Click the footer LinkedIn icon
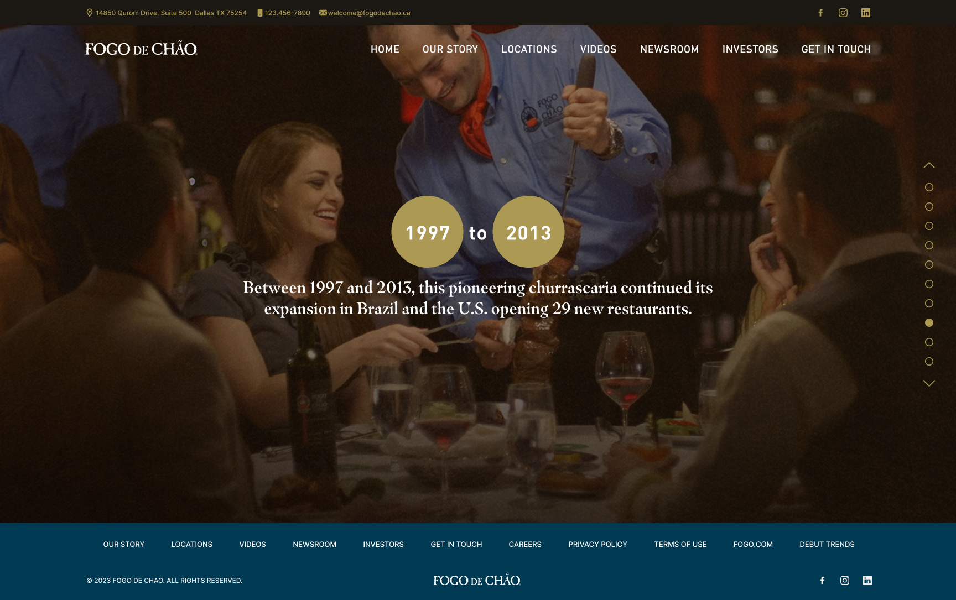The image size is (956, 600). pos(867,580)
